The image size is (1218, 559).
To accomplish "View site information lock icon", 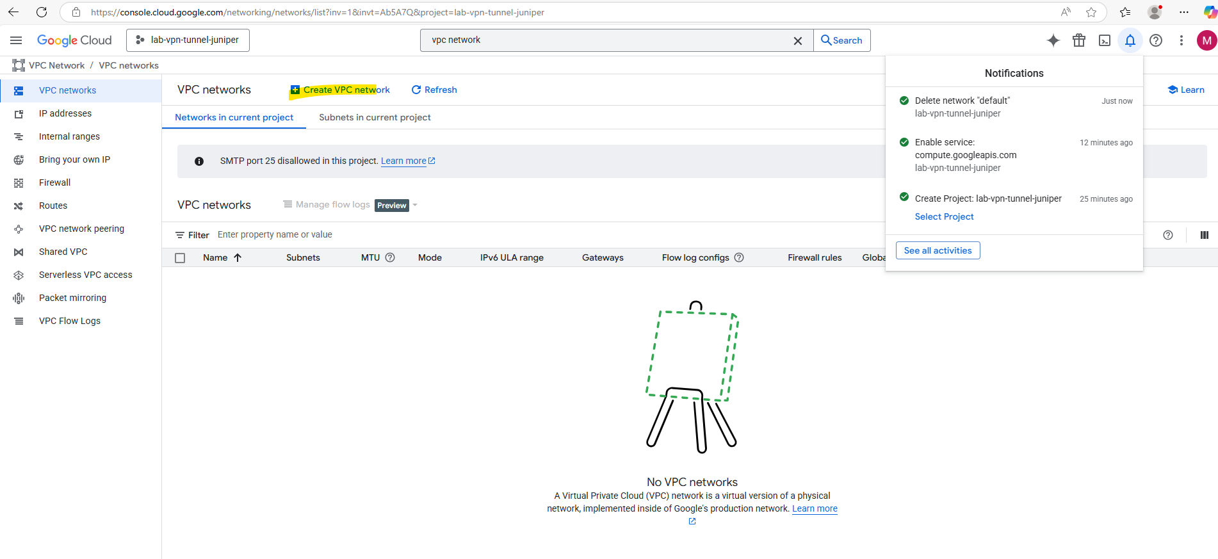I will tap(76, 12).
